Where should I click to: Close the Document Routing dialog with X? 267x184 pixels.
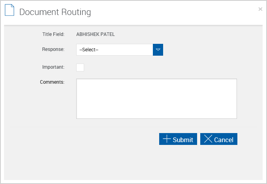[x=260, y=9]
